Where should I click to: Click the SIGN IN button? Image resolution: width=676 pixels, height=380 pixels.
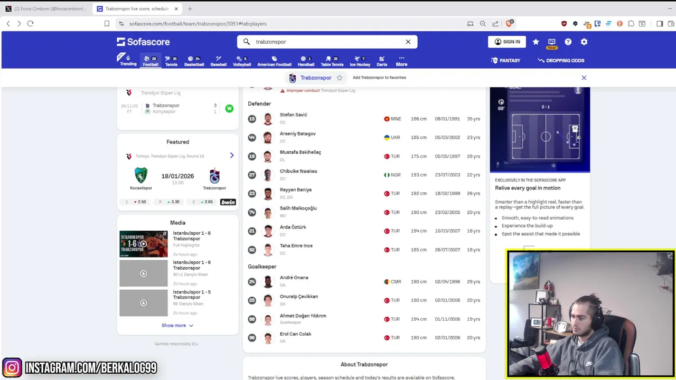point(506,42)
